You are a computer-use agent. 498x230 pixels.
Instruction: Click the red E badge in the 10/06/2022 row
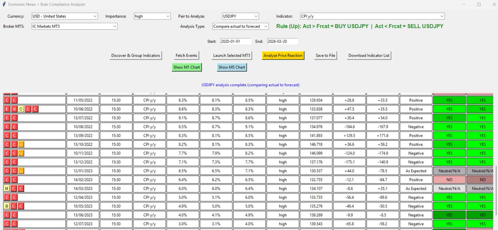(x=7, y=109)
